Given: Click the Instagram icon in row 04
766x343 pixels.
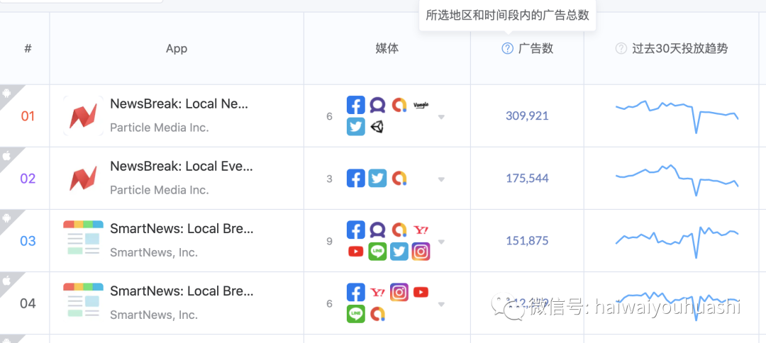Looking at the screenshot, I should coord(399,292).
